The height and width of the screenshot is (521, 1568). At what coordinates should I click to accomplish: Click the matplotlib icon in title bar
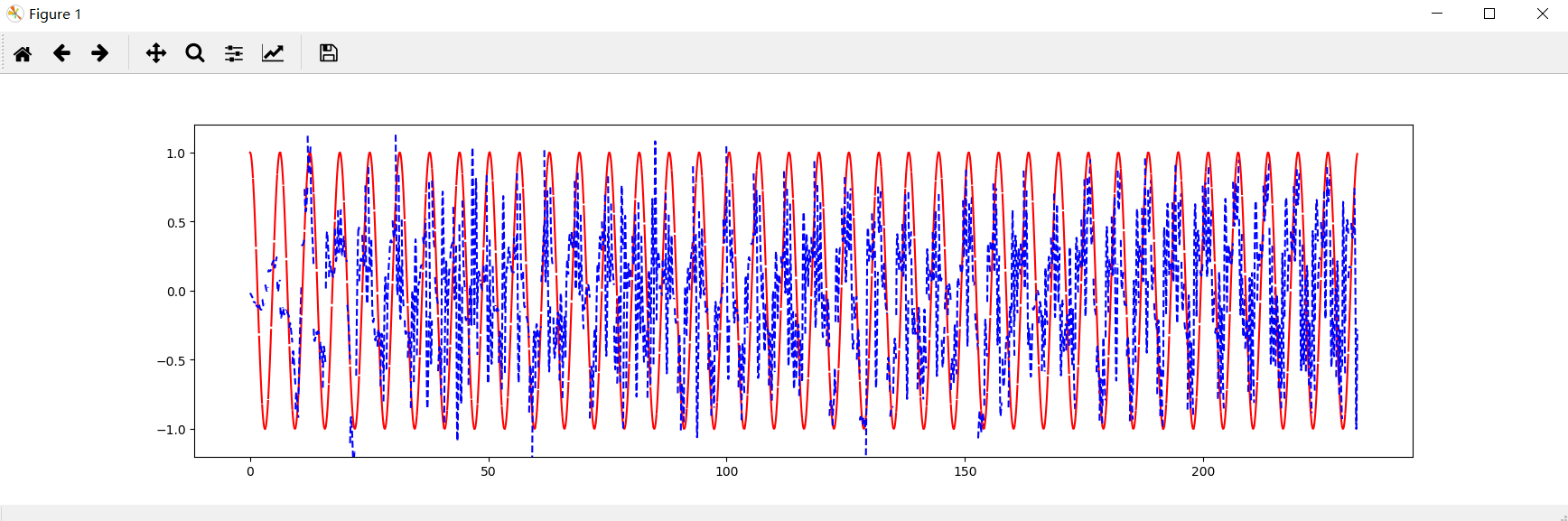click(x=14, y=14)
